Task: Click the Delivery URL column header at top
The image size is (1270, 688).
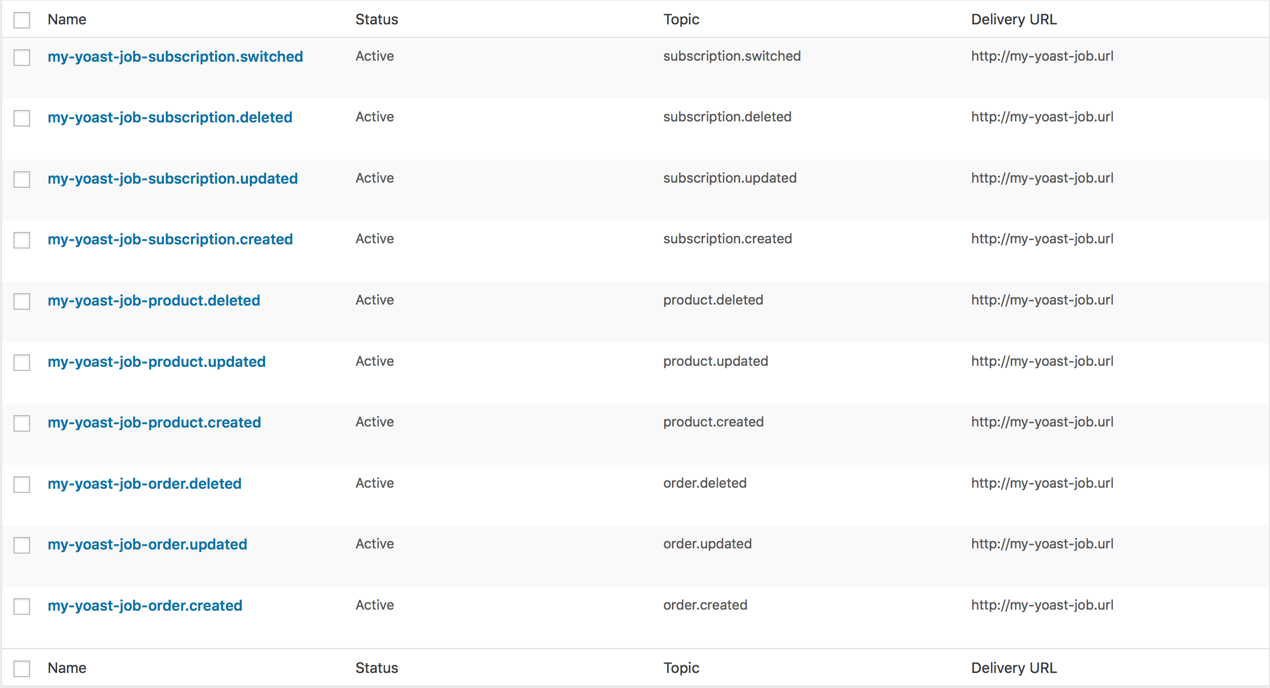Action: [x=1013, y=19]
